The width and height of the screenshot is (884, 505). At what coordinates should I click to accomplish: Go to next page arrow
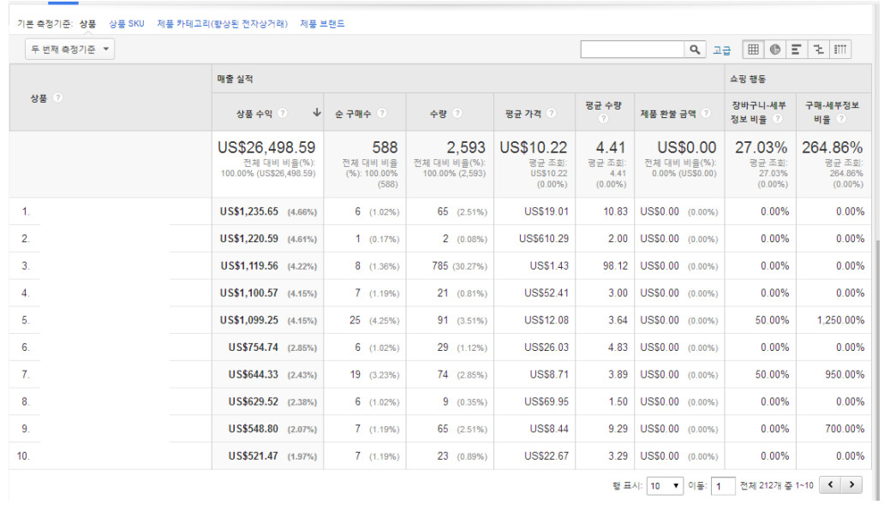click(x=851, y=484)
